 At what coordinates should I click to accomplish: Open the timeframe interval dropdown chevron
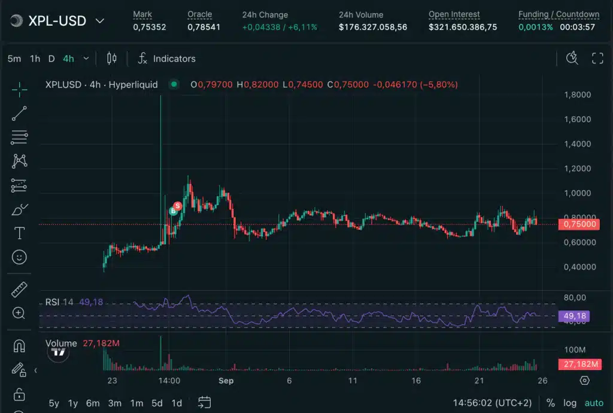[86, 59]
